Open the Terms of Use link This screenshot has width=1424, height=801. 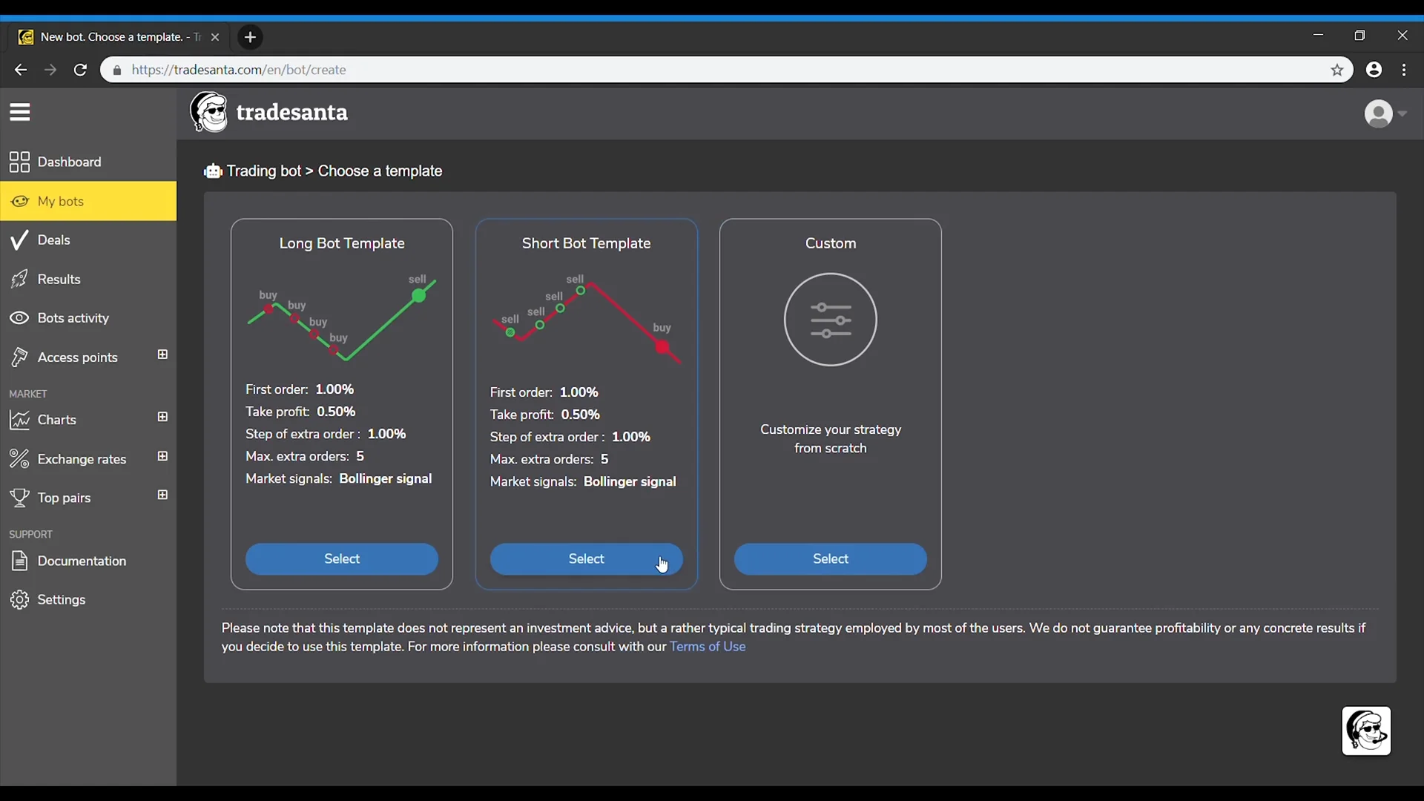coord(708,647)
